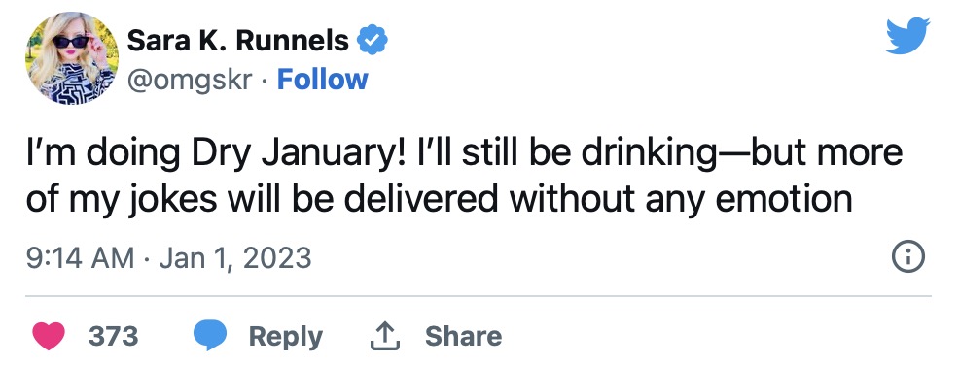The image size is (959, 365).
Task: Click the divider line above the actions
Action: pyautogui.click(x=479, y=296)
